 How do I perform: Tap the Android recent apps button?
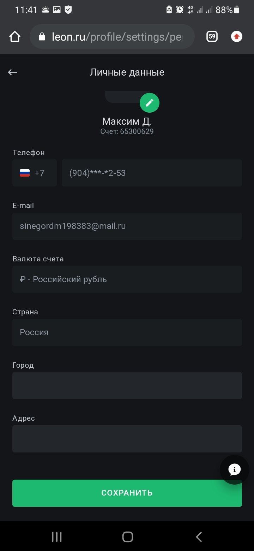click(57, 537)
